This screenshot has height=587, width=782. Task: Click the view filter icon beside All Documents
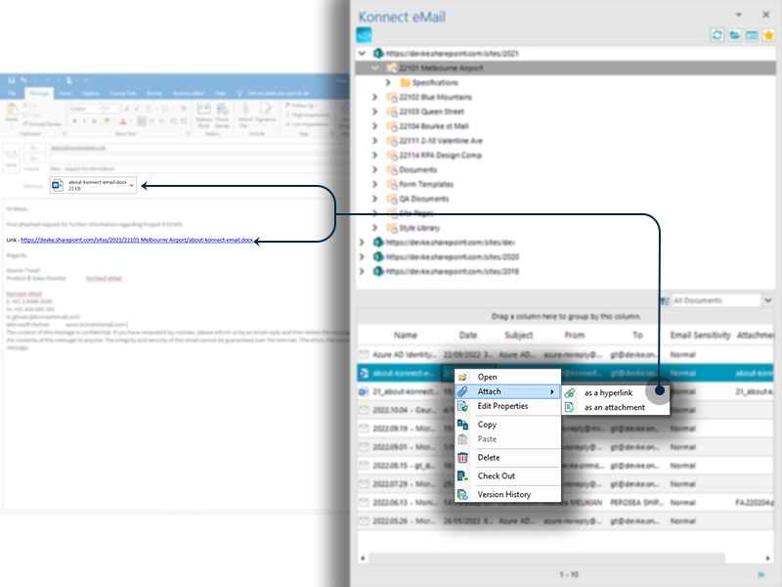[x=665, y=300]
